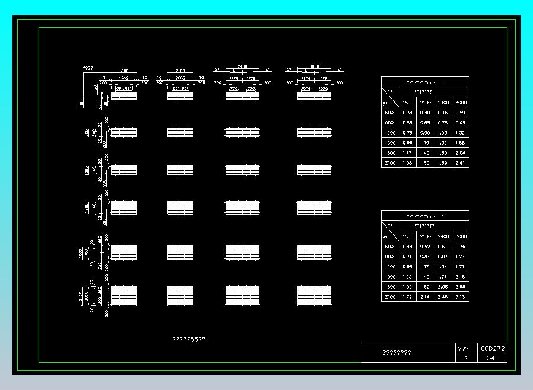
Task: Click column header 3000 in lower table
Action: [461, 236]
